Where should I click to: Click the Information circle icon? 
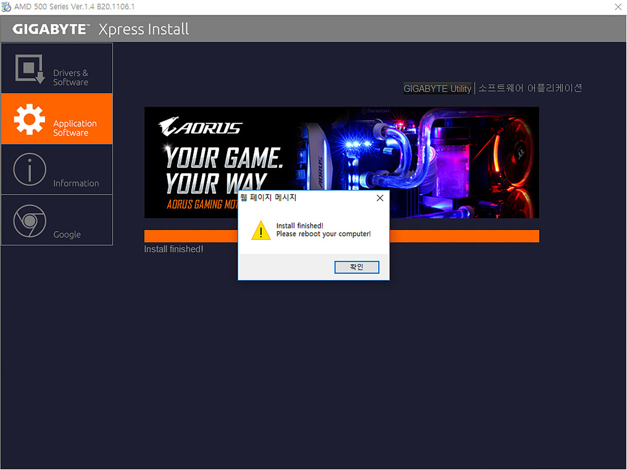click(x=30, y=170)
